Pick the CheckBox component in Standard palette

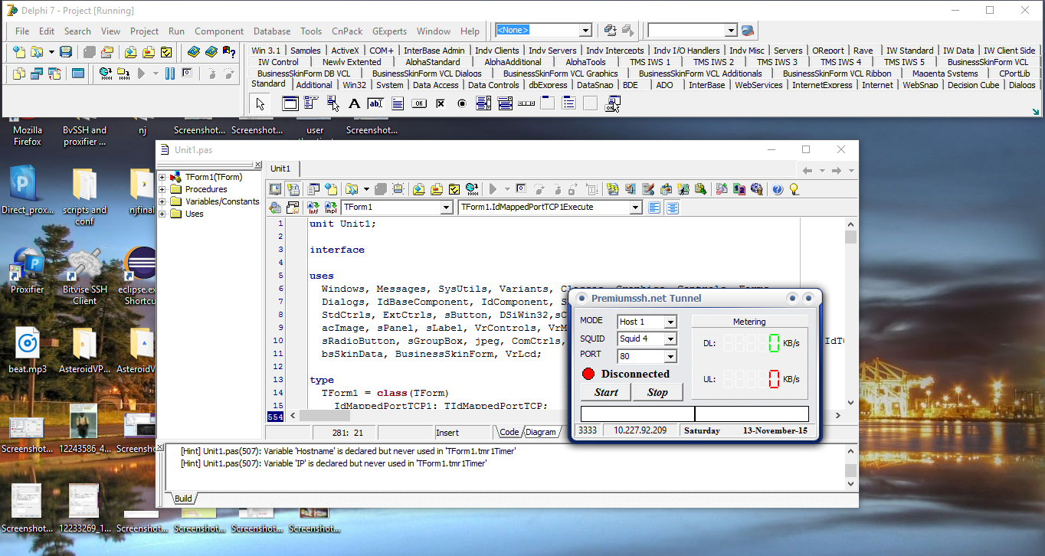pyautogui.click(x=440, y=103)
